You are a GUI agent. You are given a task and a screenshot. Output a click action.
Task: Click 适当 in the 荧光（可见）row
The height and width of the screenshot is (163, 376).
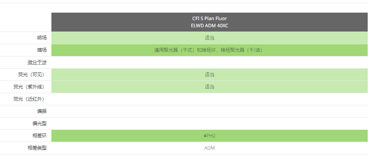(209, 75)
